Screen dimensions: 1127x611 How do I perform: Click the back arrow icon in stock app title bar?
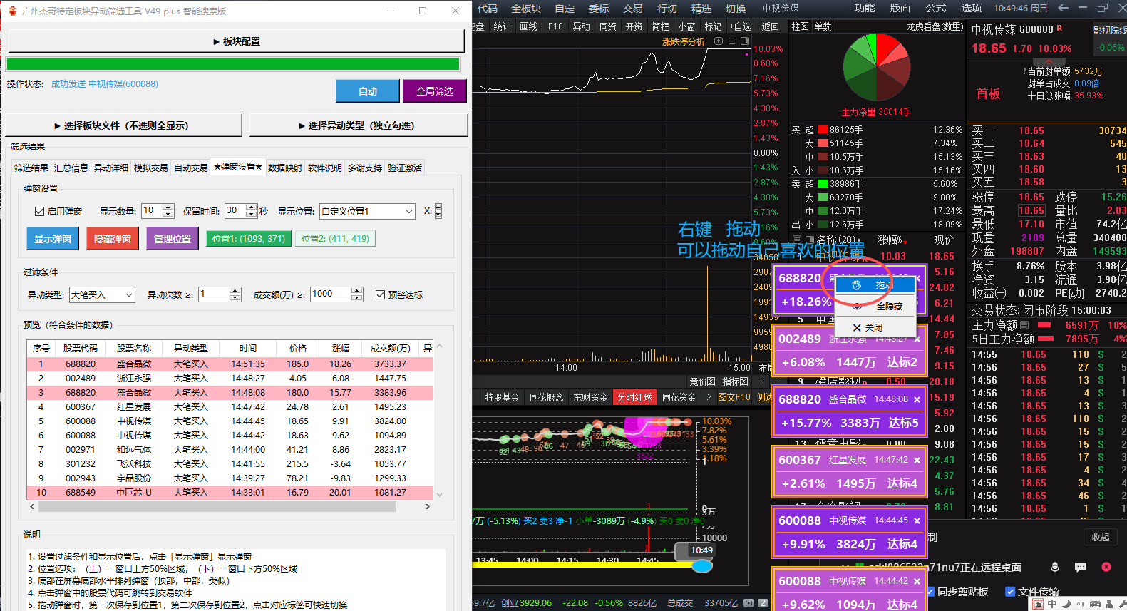point(1064,8)
